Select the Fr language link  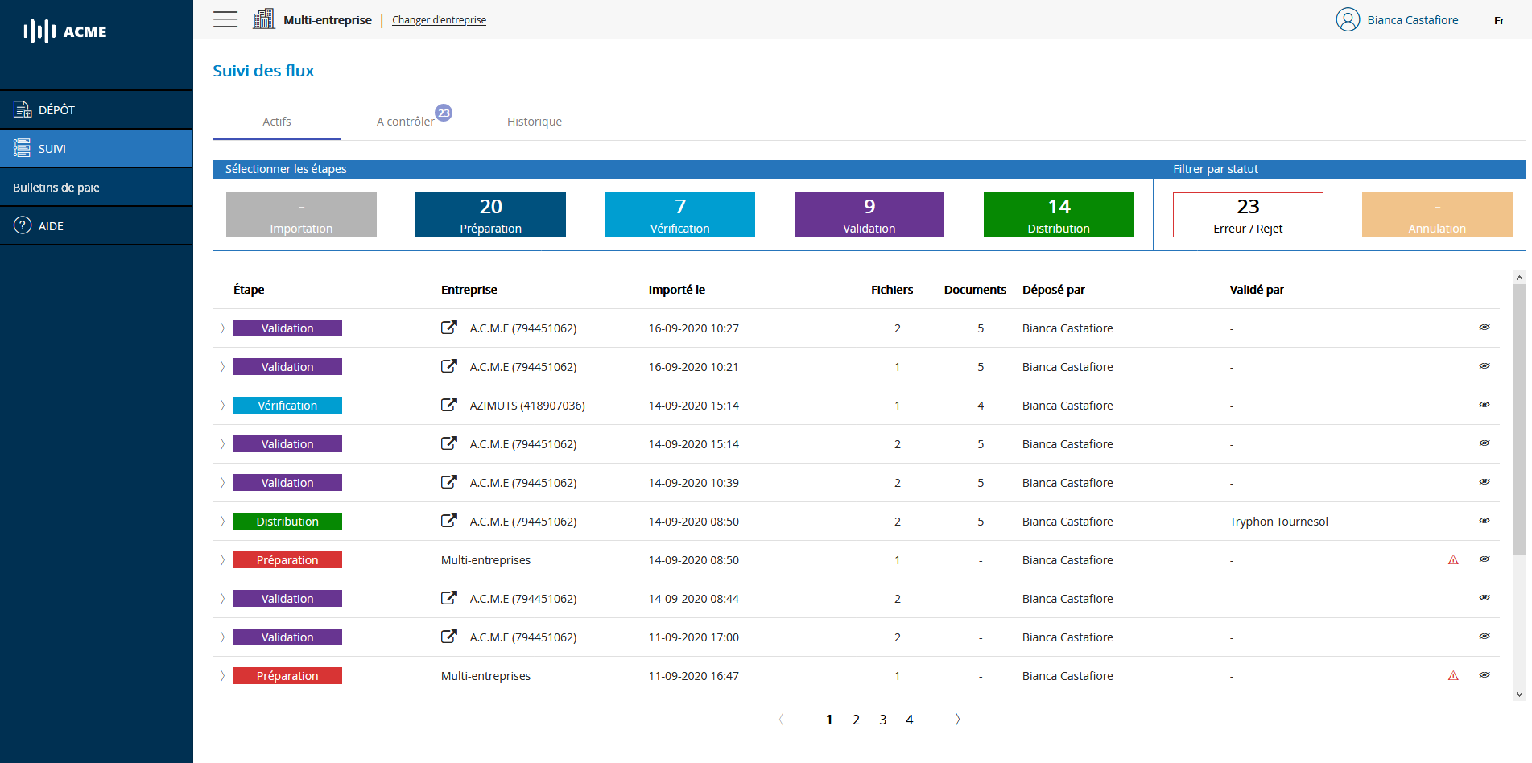[1498, 21]
